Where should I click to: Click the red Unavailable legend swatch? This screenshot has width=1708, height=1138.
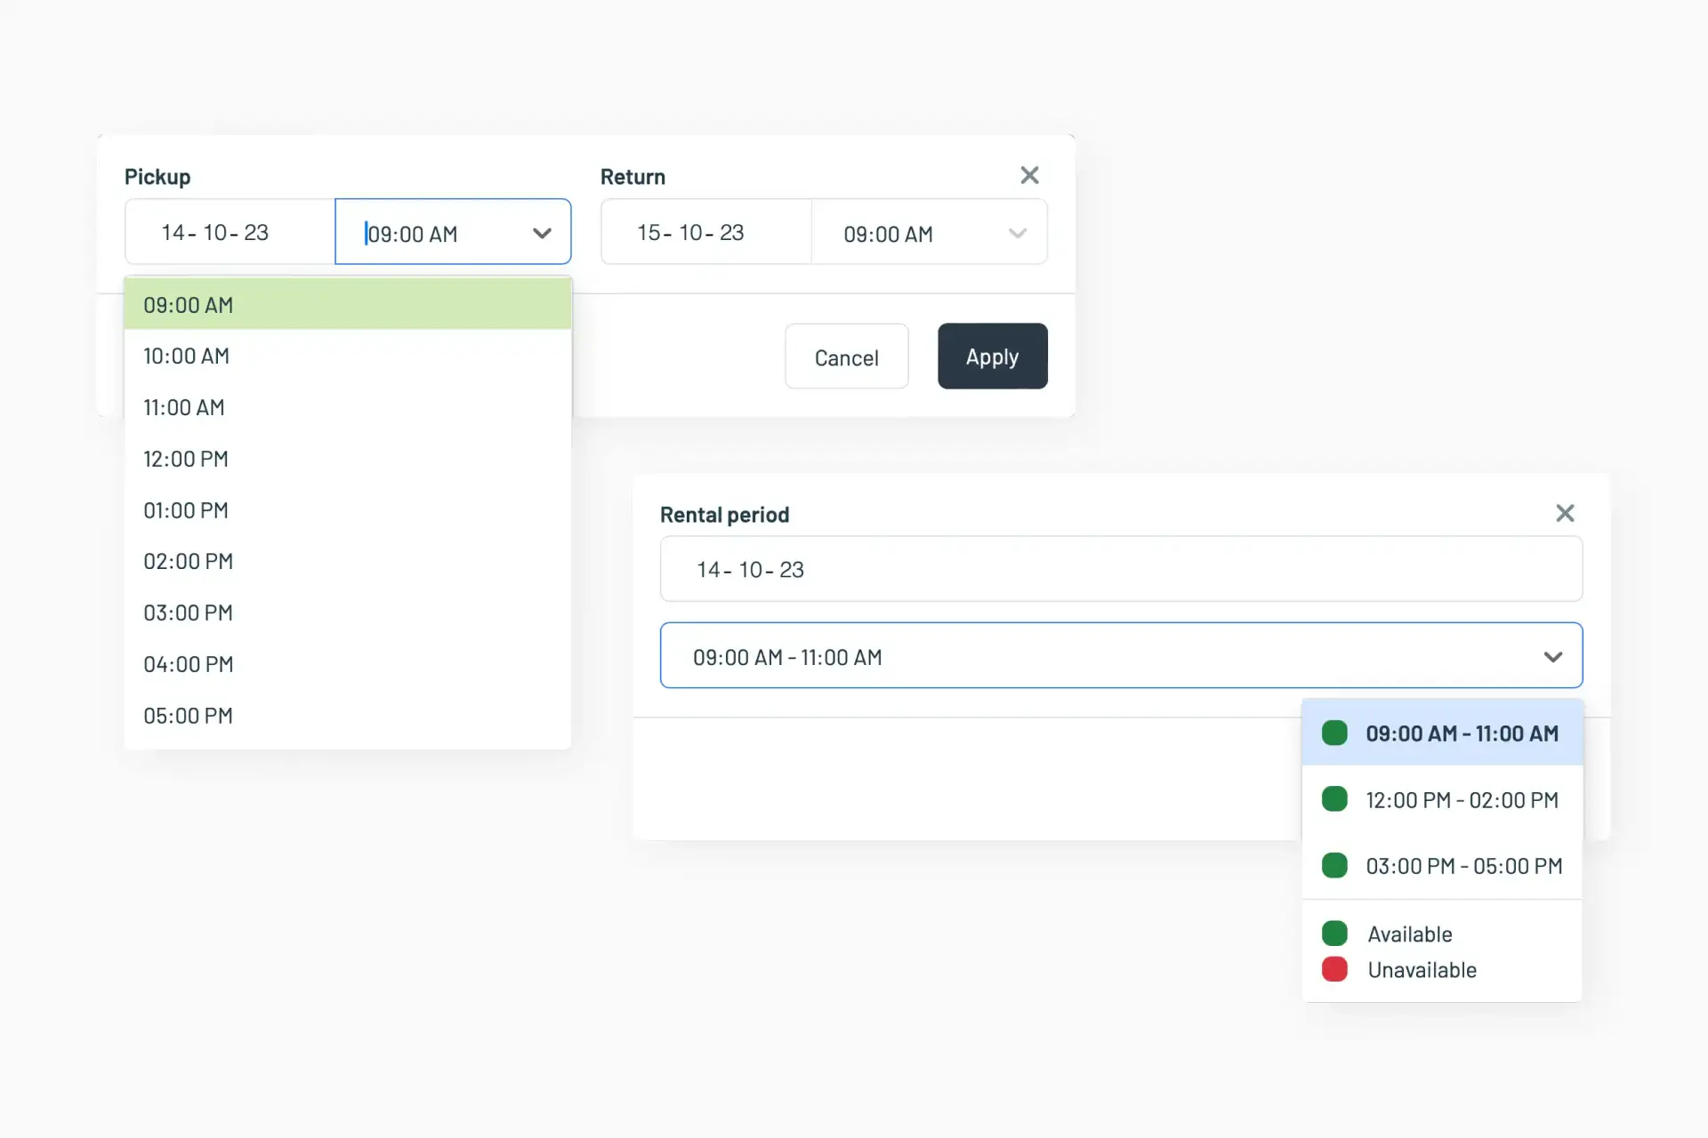point(1334,969)
